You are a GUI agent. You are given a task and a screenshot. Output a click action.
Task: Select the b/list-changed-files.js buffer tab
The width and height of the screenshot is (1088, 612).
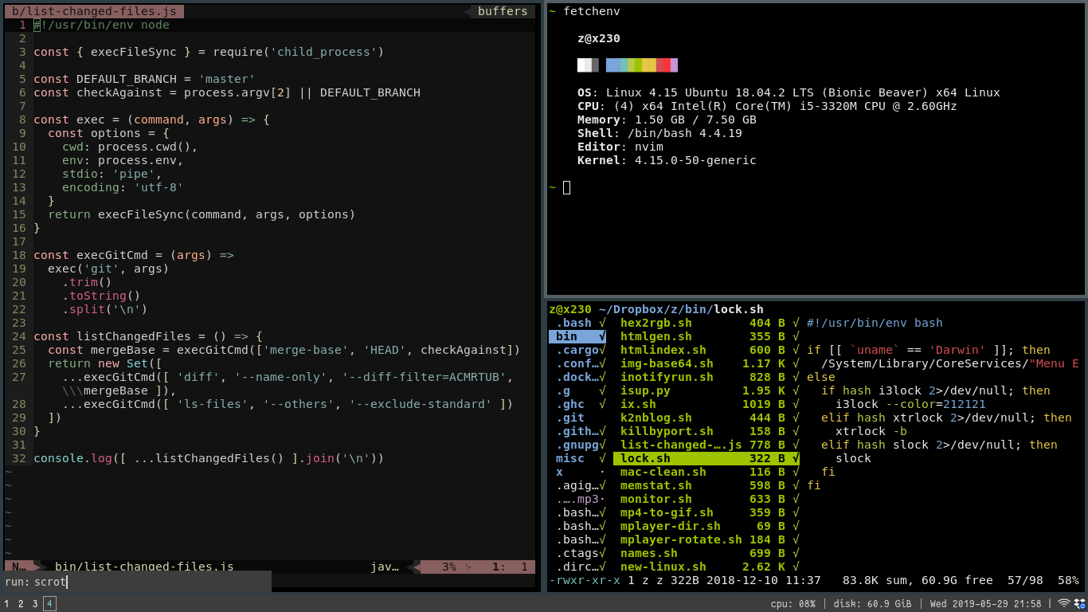coord(94,11)
